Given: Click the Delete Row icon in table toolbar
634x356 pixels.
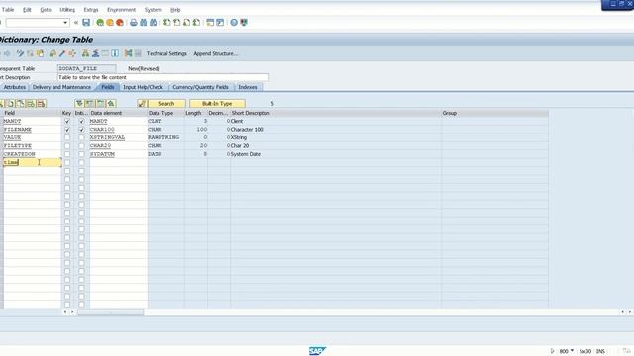Looking at the screenshot, I should pos(42,104).
